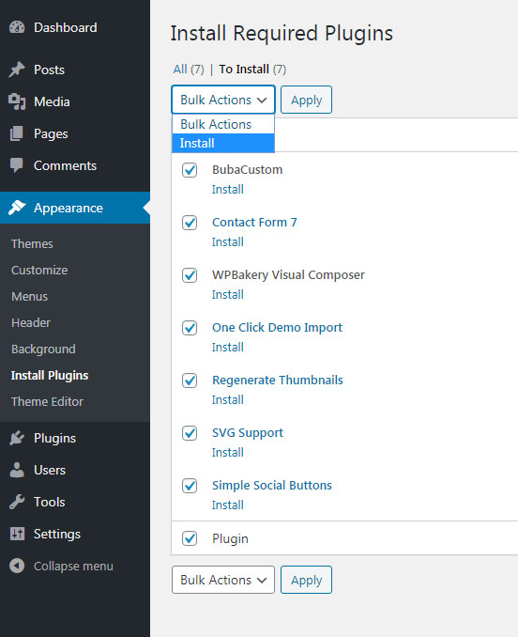Viewport: 518px width, 637px height.
Task: Collapse the top Bulk Actions dropdown
Action: (223, 100)
